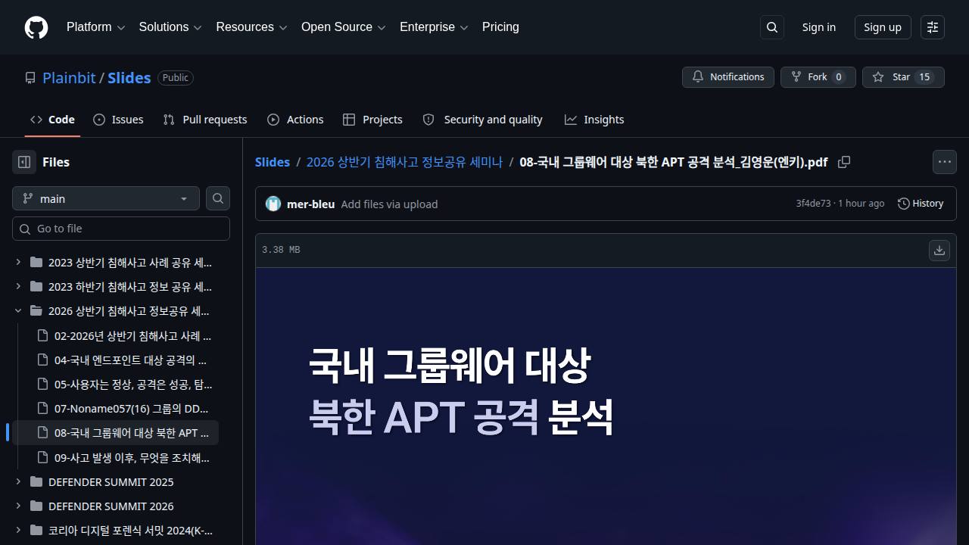969x545 pixels.
Task: Open mer-bleu's profile link
Action: click(310, 204)
